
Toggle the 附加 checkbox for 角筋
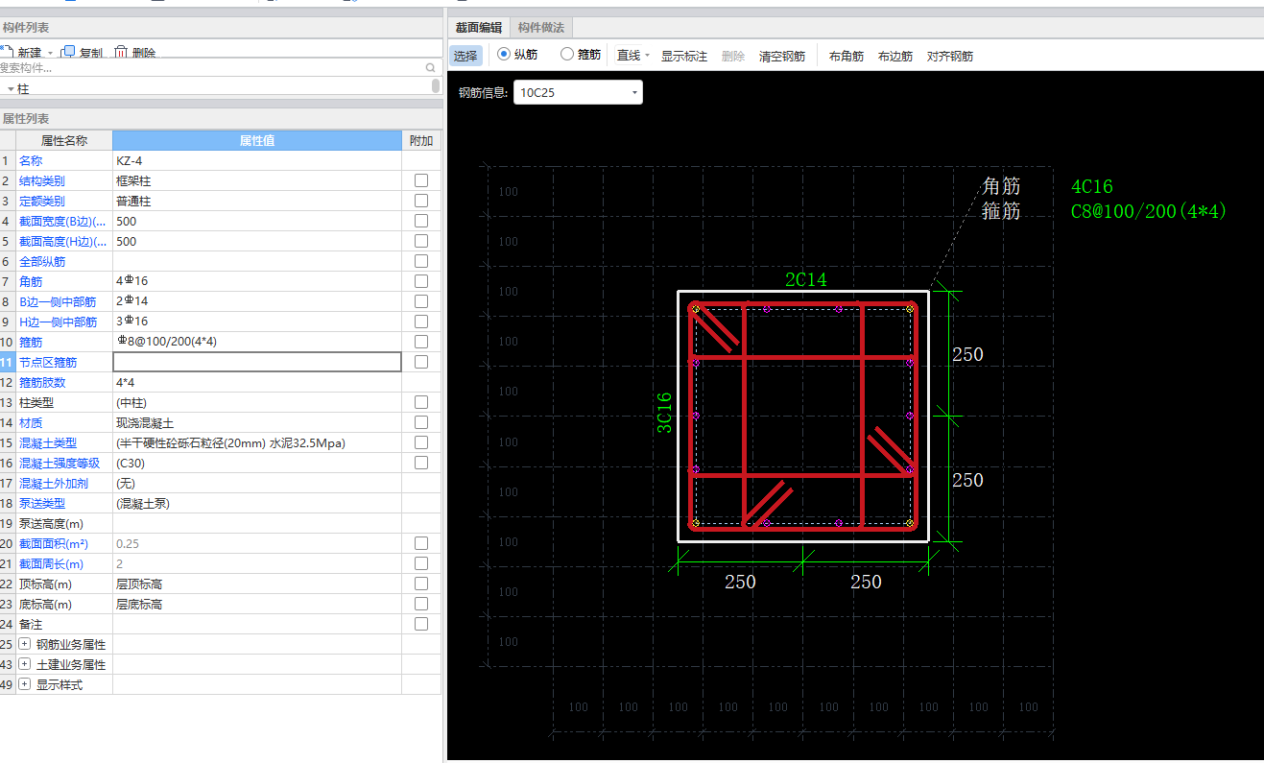click(421, 281)
